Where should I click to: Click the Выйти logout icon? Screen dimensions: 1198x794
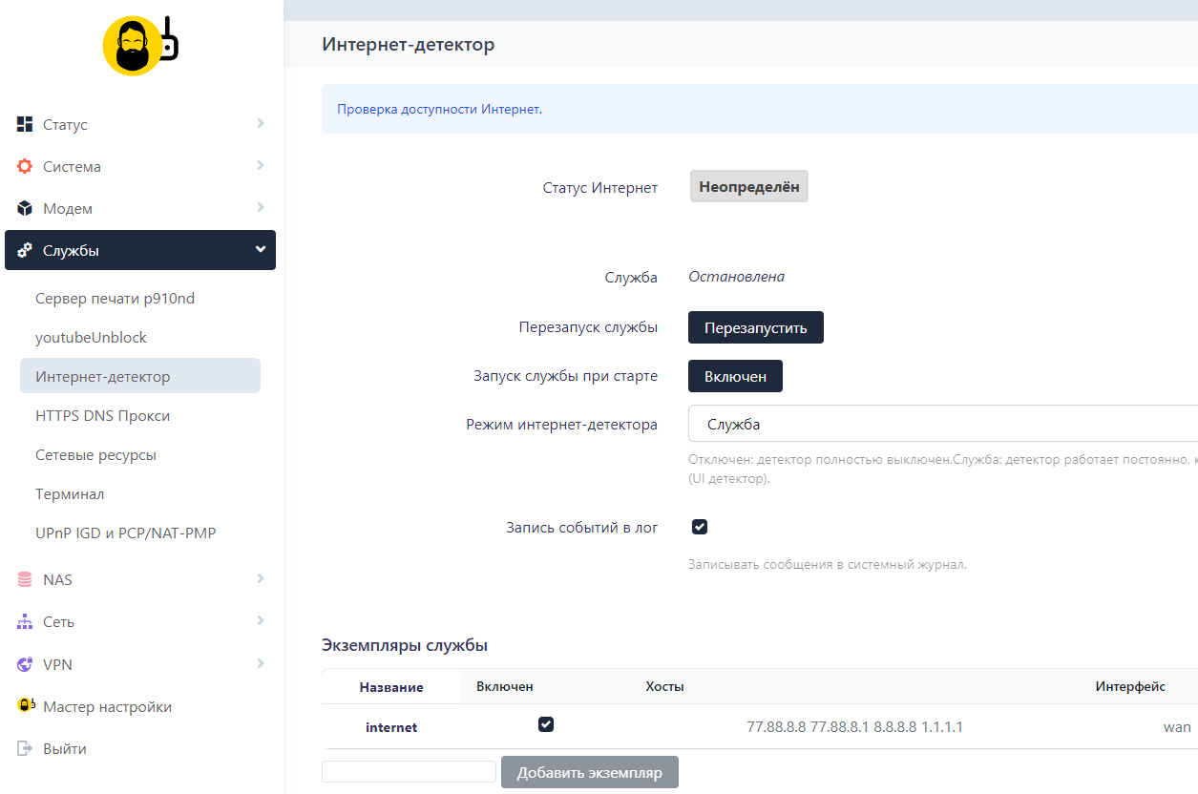tap(25, 748)
